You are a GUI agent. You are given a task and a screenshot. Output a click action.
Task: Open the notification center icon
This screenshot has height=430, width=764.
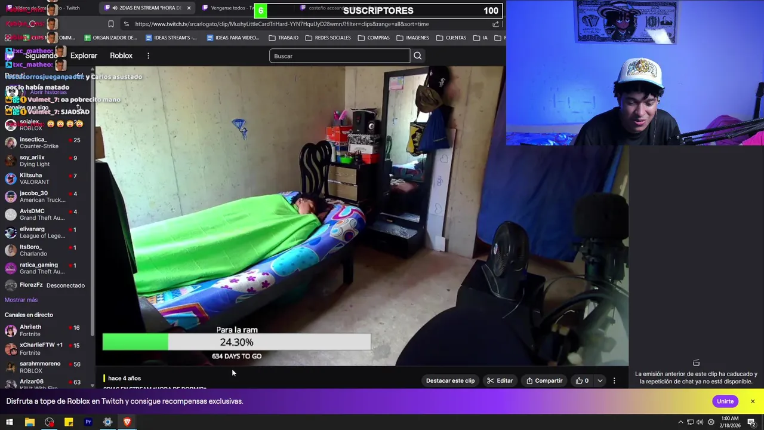[x=751, y=422]
